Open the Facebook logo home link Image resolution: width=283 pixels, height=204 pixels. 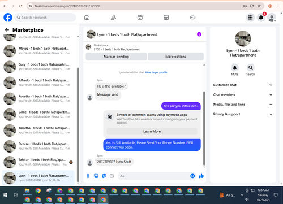pyautogui.click(x=8, y=18)
